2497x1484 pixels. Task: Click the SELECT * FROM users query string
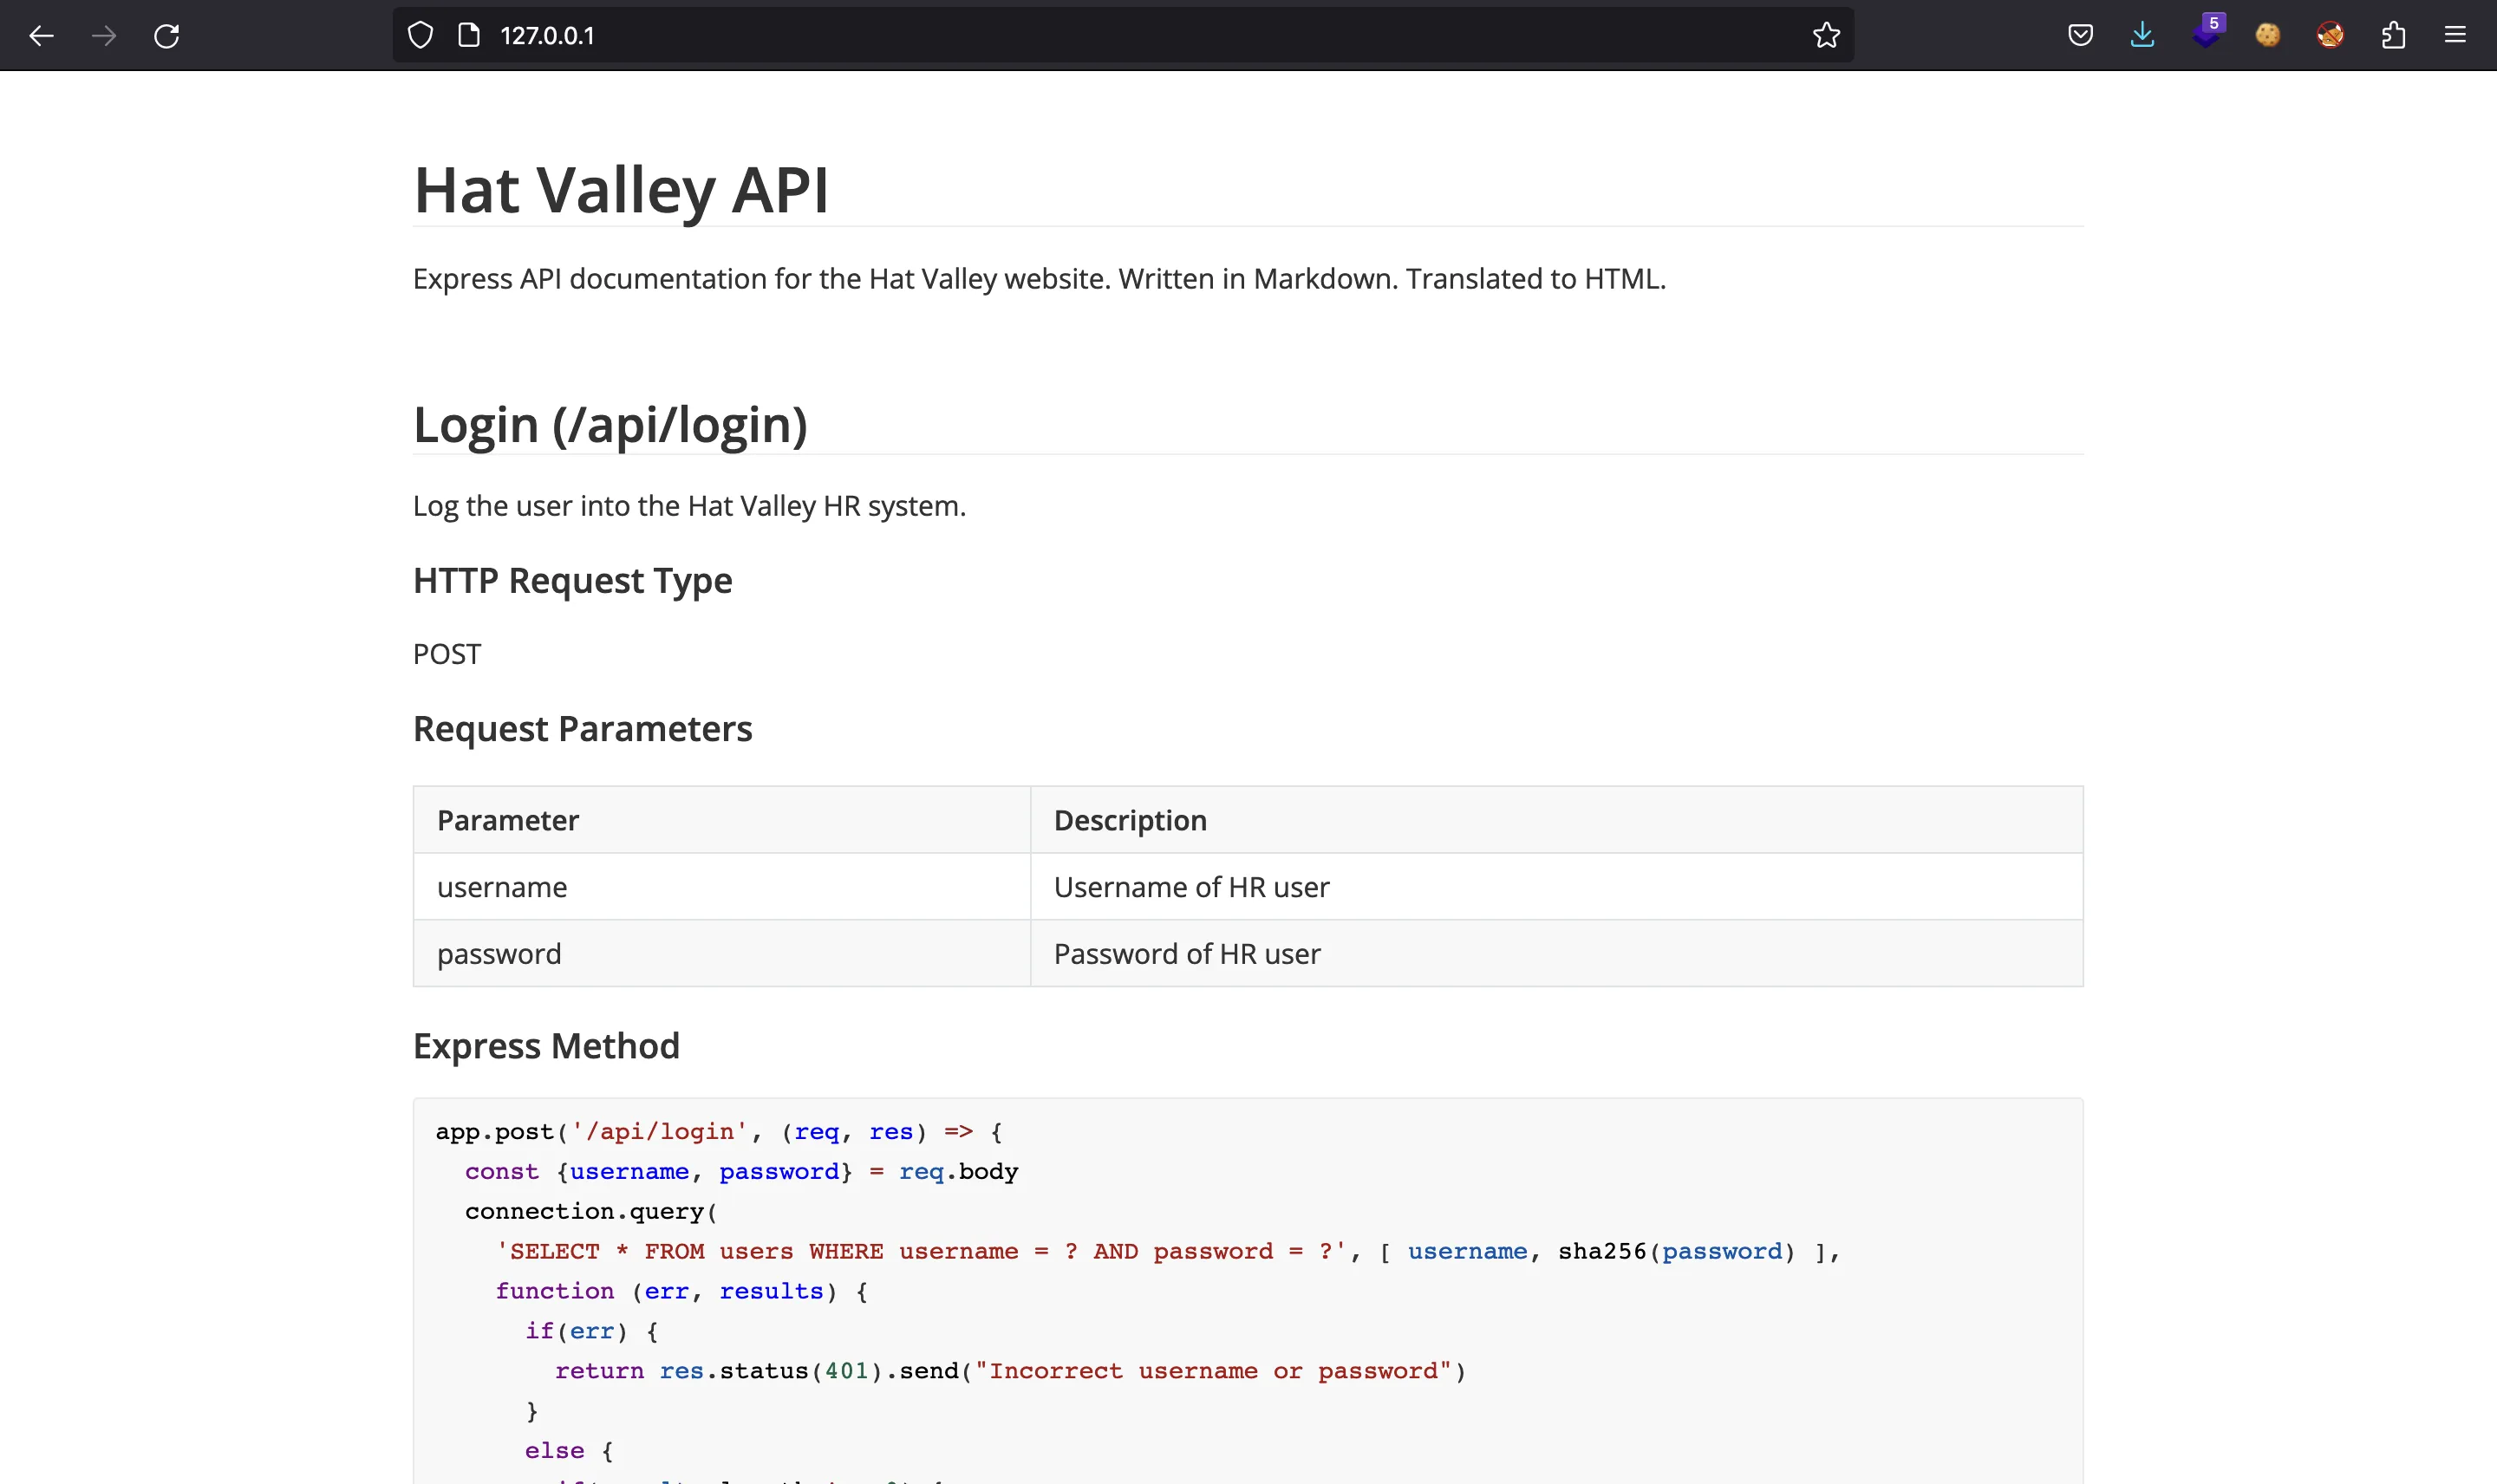pyautogui.click(x=921, y=1252)
